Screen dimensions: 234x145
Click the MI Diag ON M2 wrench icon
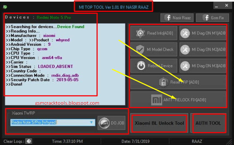[185, 50]
